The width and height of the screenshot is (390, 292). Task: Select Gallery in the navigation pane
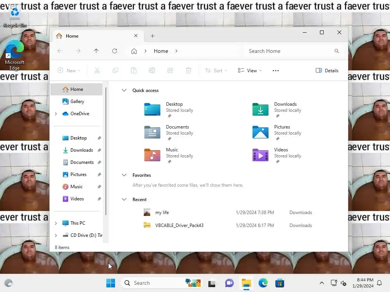pyautogui.click(x=76, y=102)
